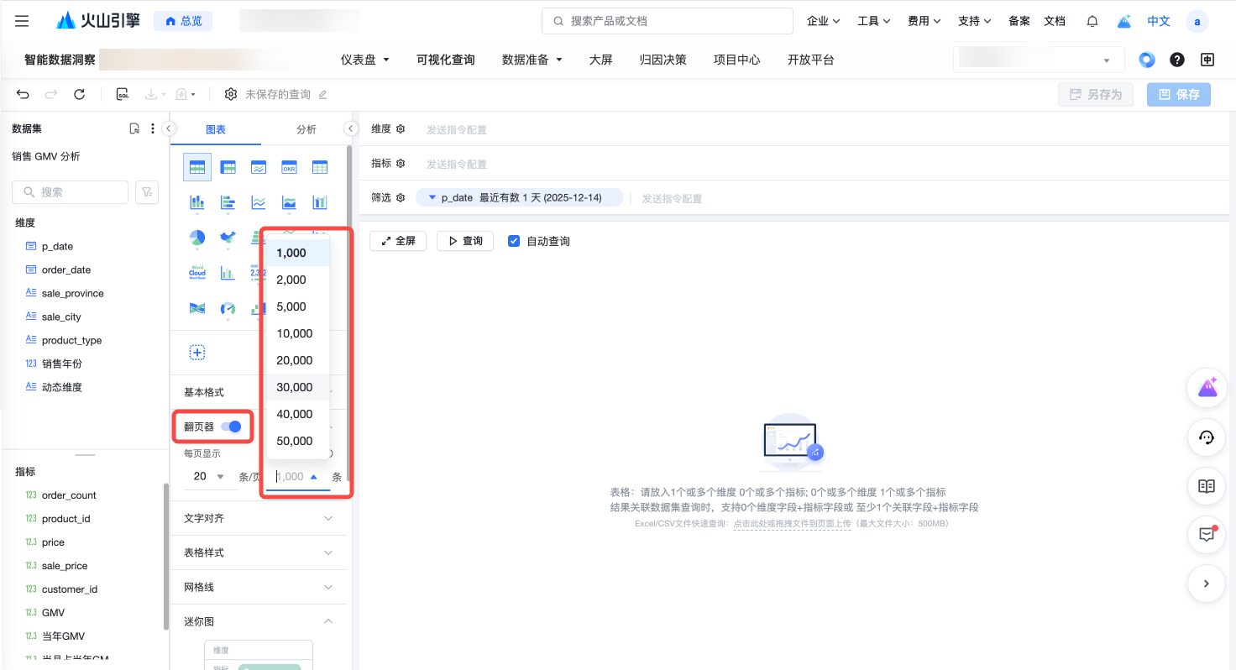Open the 20 条/页 page size dropdown
Viewport: 1236px width, 670px height.
tap(209, 476)
